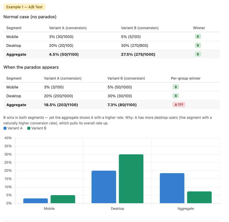Image resolution: width=229 pixels, height=222 pixels.
Task: Select the blue Desktop bar for Variant A
Action: 104,187
